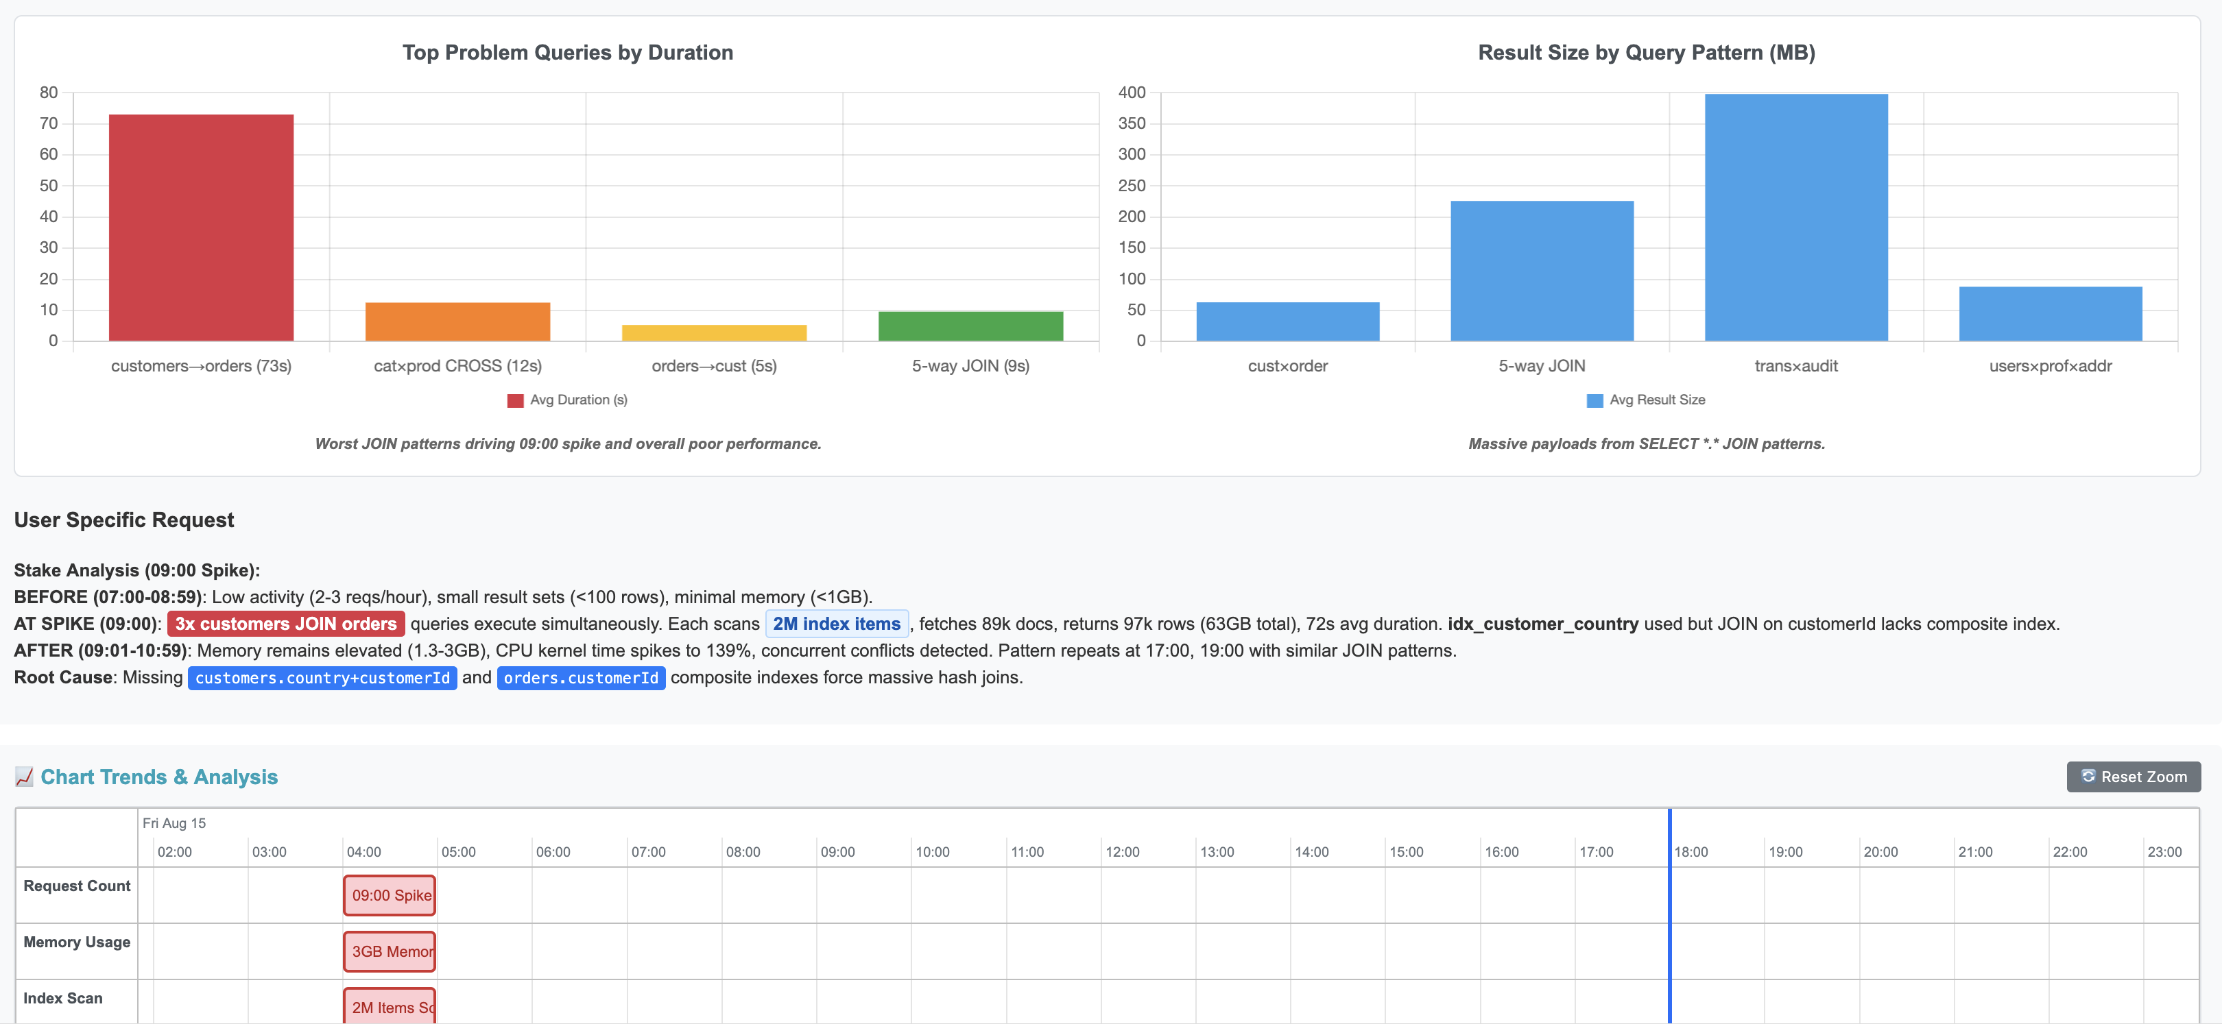
Task: Click the 'User Specific Request' heading
Action: click(x=124, y=520)
